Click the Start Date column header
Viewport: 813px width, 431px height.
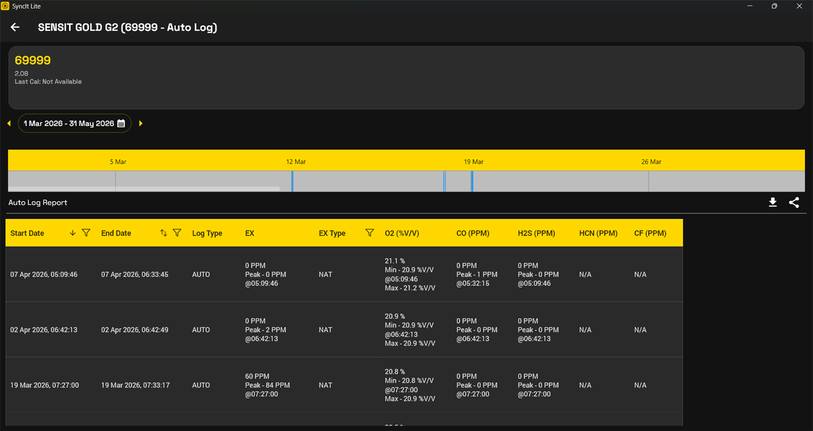[x=27, y=233]
